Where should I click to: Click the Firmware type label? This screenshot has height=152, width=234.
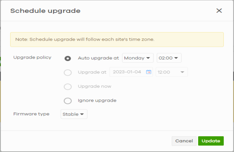31,114
